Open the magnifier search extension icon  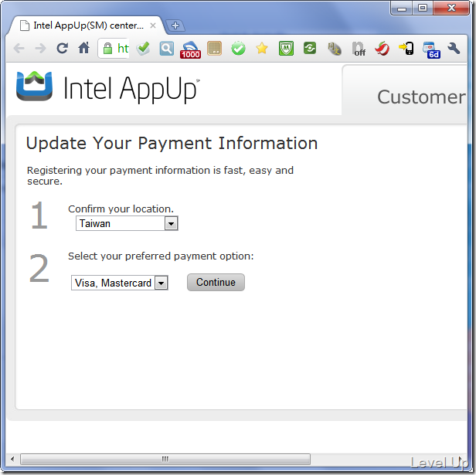(167, 49)
